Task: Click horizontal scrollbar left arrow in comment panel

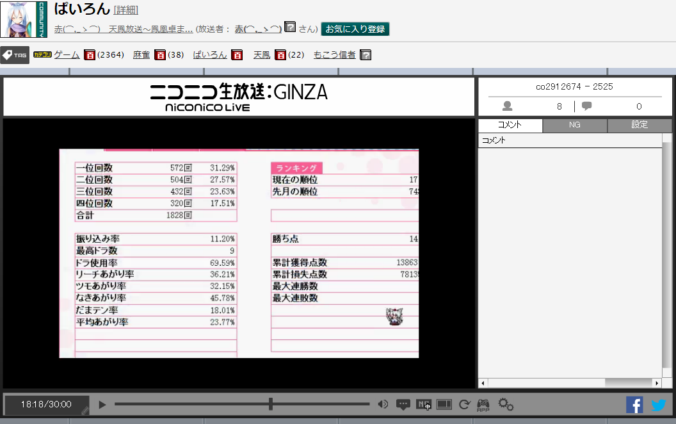Action: coord(483,382)
